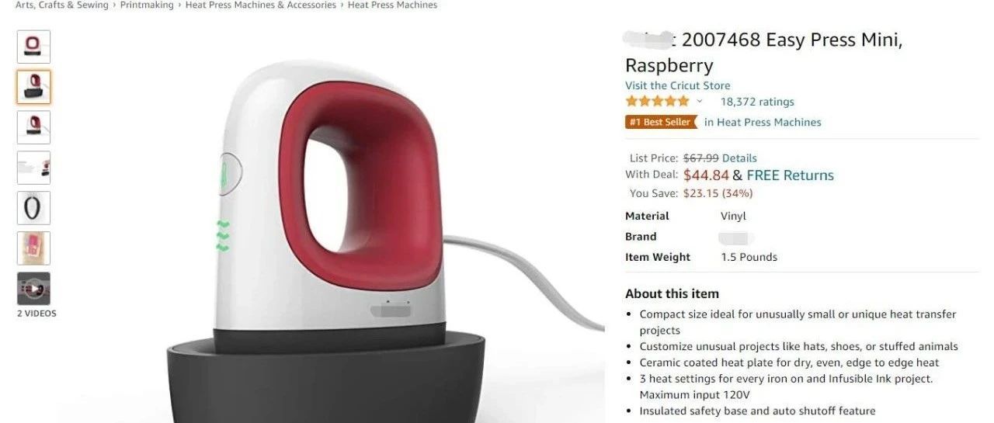Click the #1 Best Seller badge

coord(661,122)
